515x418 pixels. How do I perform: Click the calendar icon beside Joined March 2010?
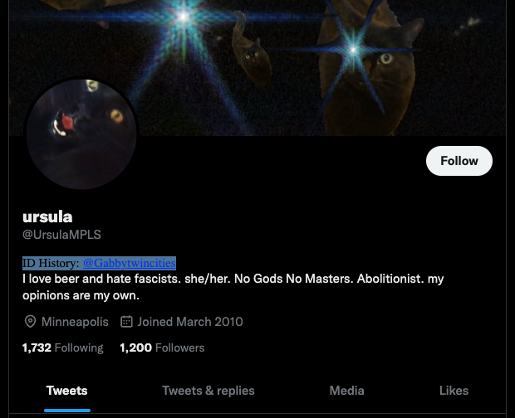tap(126, 322)
